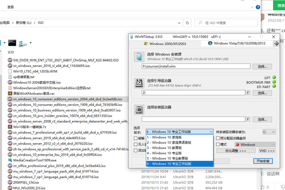The width and height of the screenshot is (285, 190).
Task: Select the MediaCreationTool1909.exe file icon
Action: 10,160
